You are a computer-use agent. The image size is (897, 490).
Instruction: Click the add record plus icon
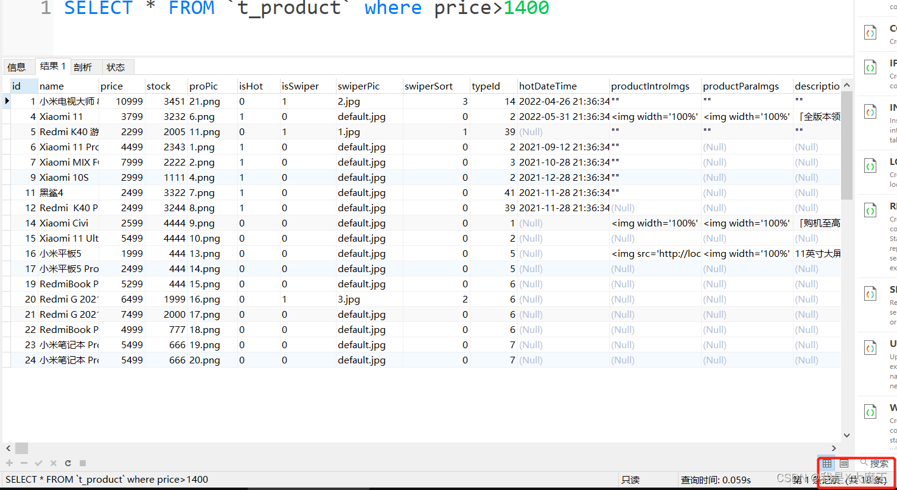(9, 463)
